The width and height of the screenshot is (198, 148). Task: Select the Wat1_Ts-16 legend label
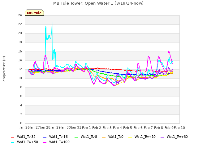[x=58, y=137]
